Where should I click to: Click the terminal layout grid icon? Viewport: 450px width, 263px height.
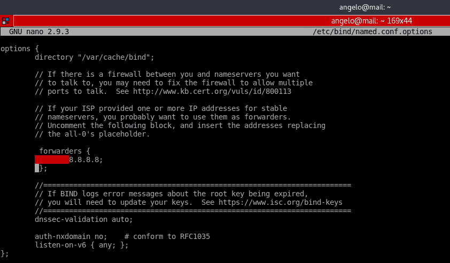tap(5, 21)
